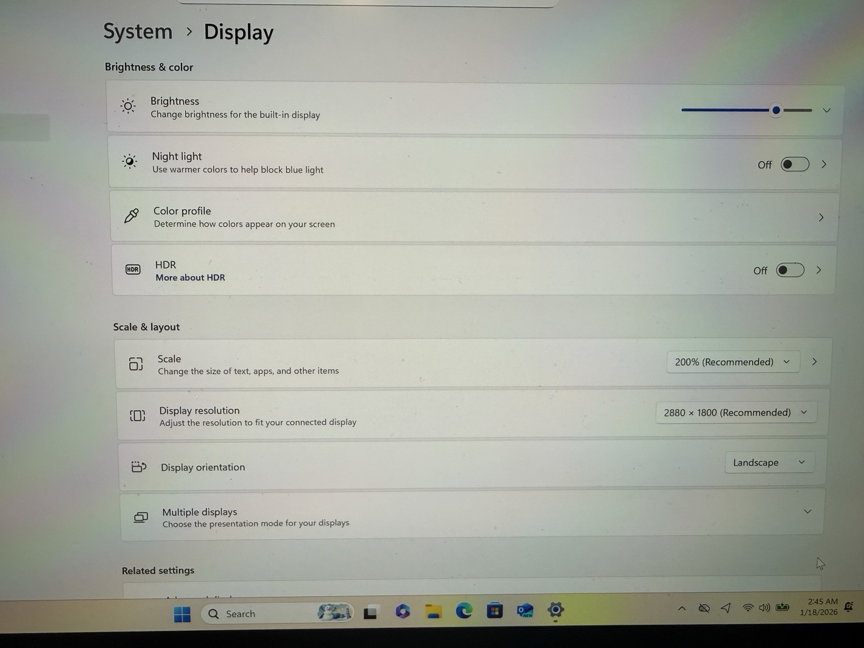Open notifications bell in taskbar
This screenshot has height=648, width=864.
tap(848, 607)
